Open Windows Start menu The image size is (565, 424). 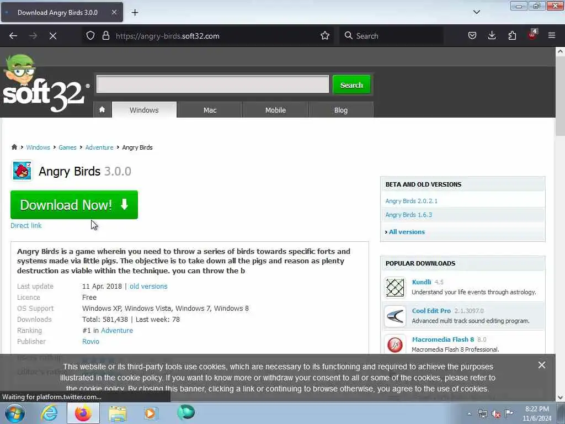[x=14, y=413]
